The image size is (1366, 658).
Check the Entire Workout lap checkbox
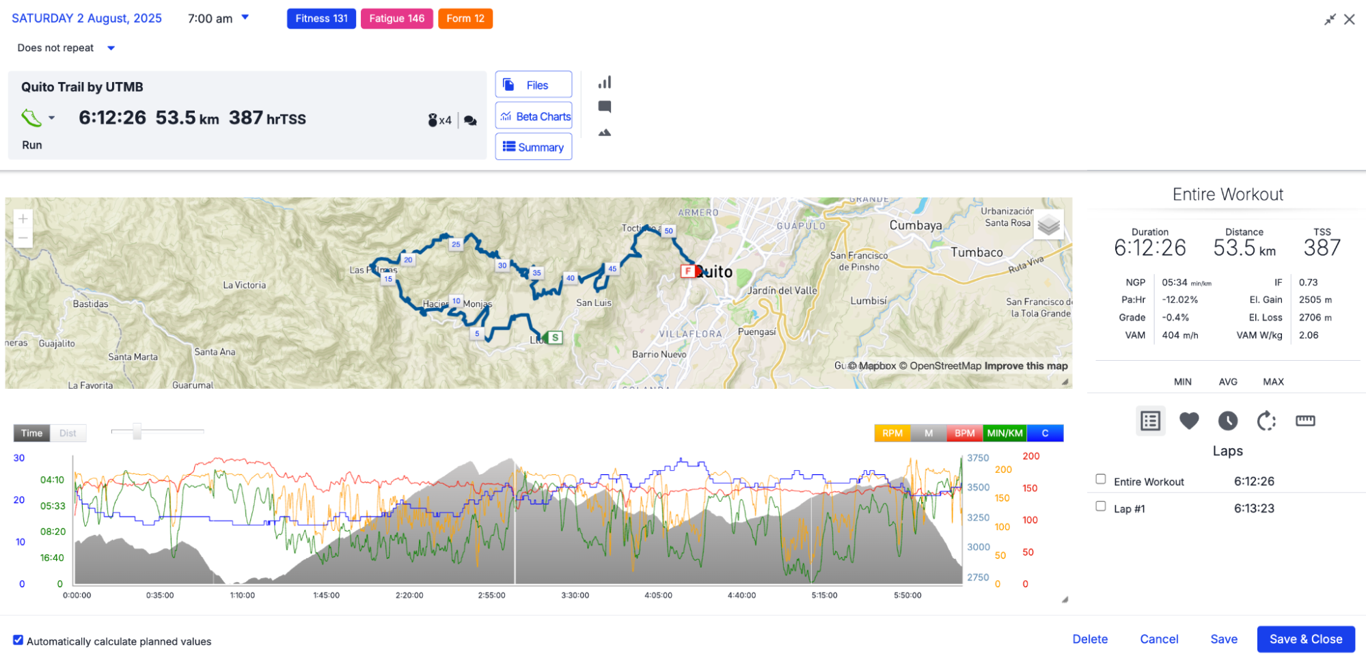(1100, 479)
